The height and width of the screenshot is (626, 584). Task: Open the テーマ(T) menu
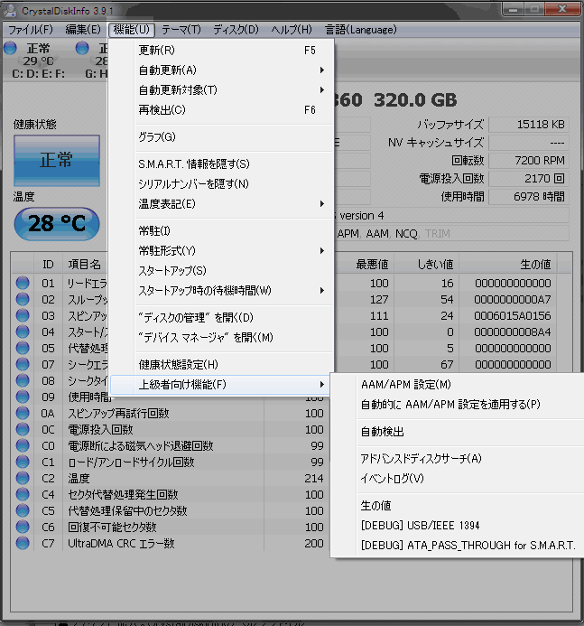[181, 30]
